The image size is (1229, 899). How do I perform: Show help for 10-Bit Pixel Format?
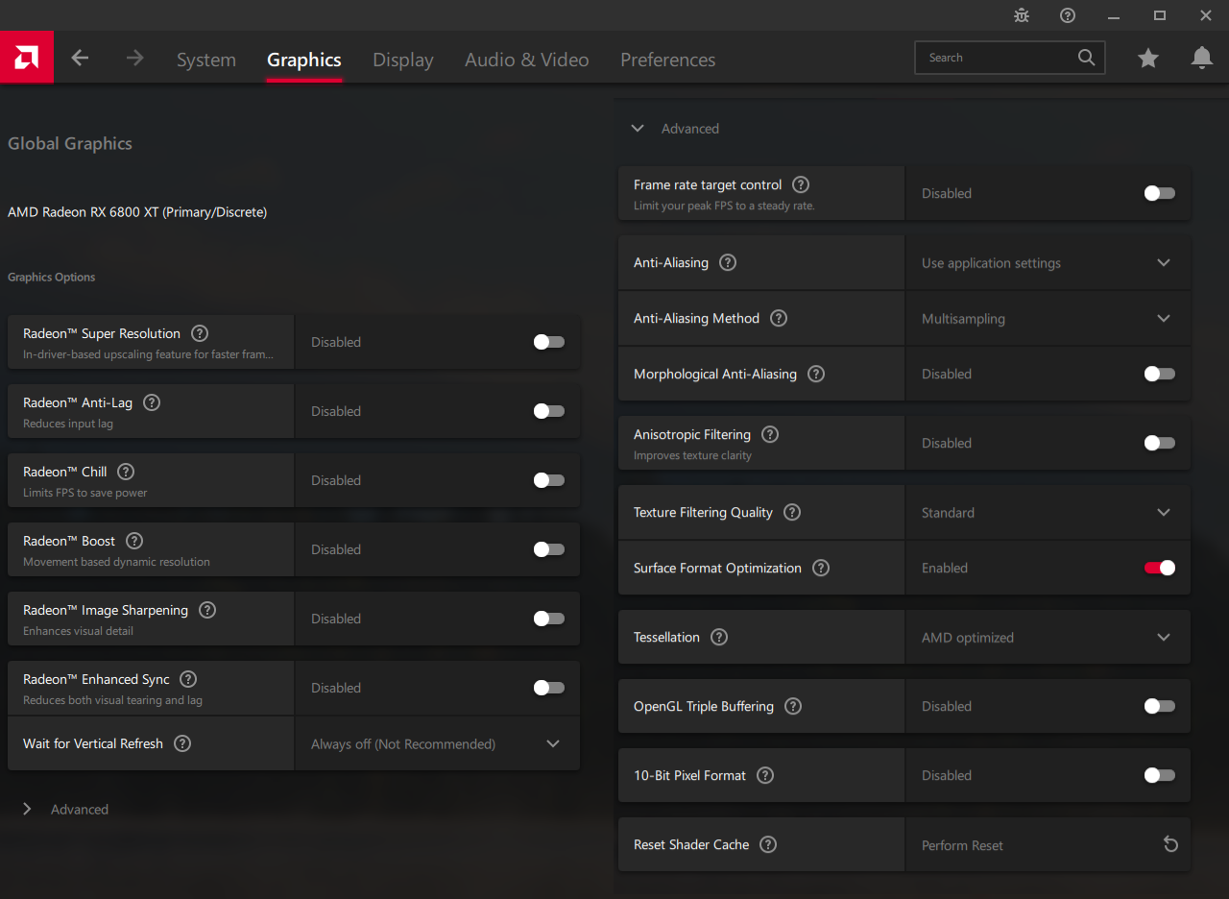[x=765, y=775]
